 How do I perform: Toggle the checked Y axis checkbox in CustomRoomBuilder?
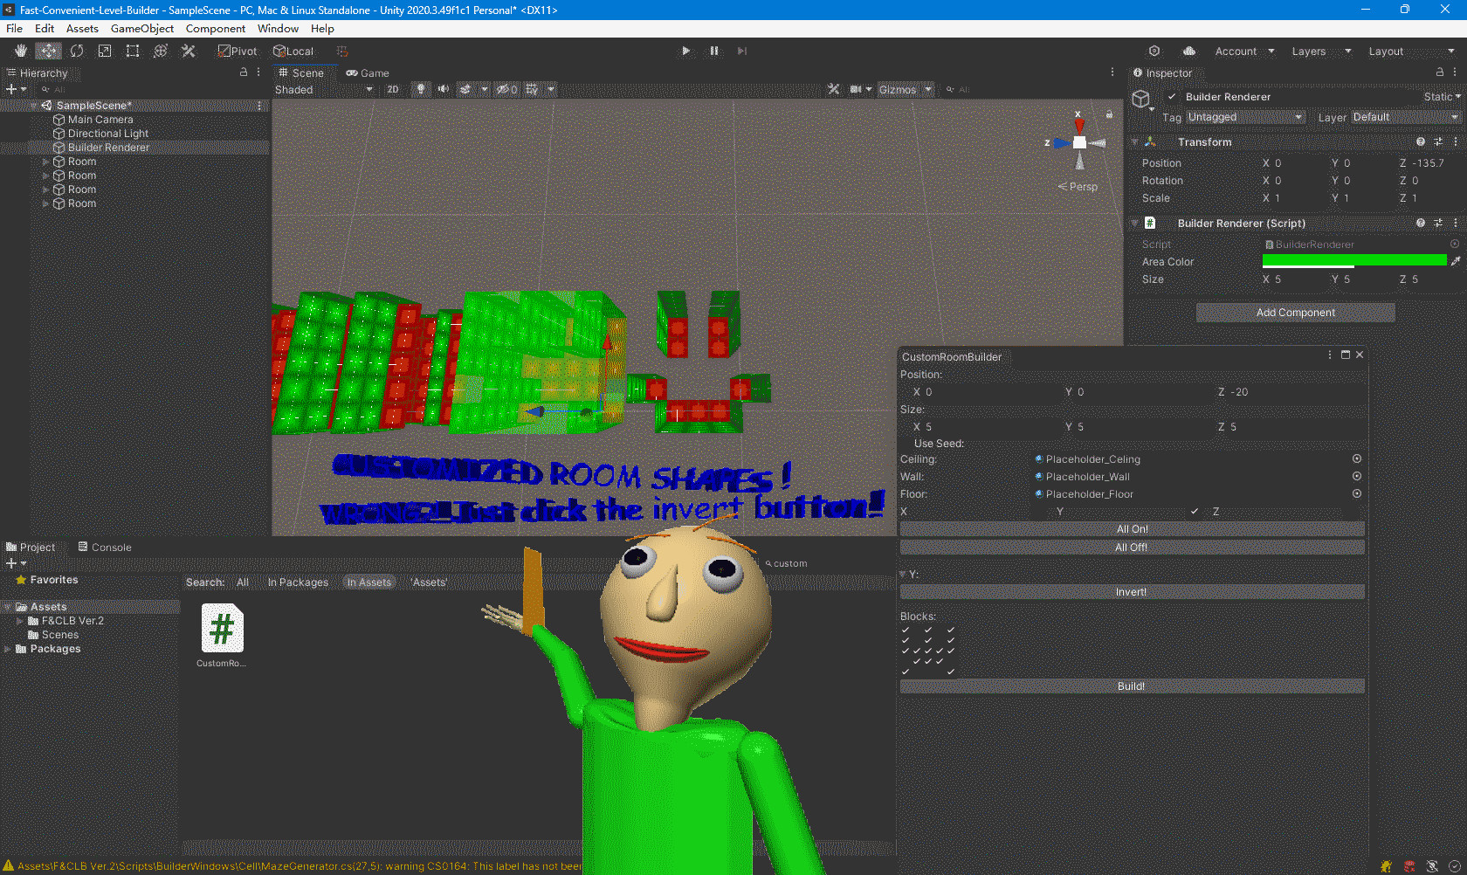(x=1194, y=511)
